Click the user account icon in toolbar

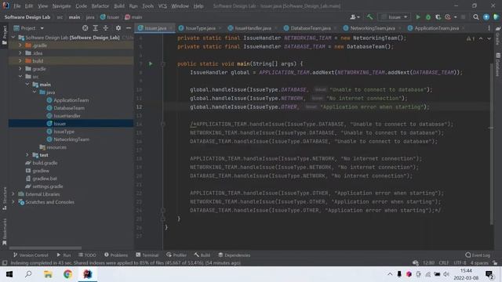tap(355, 17)
